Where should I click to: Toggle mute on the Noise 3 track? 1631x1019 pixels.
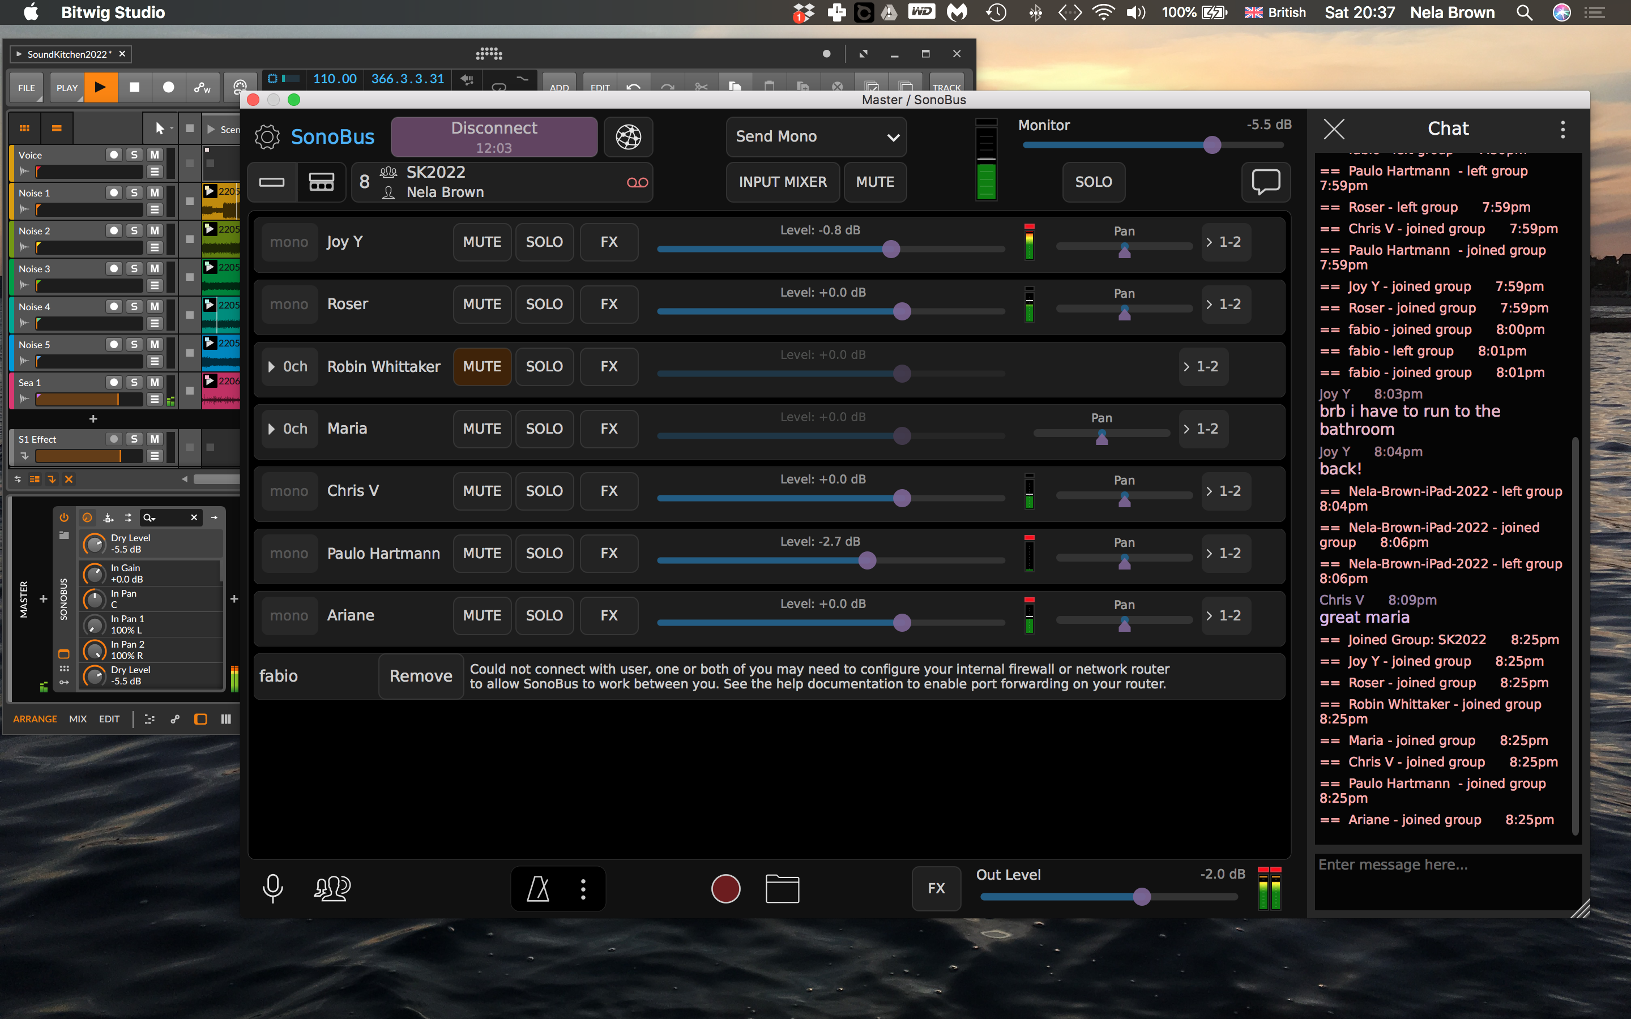(x=155, y=269)
